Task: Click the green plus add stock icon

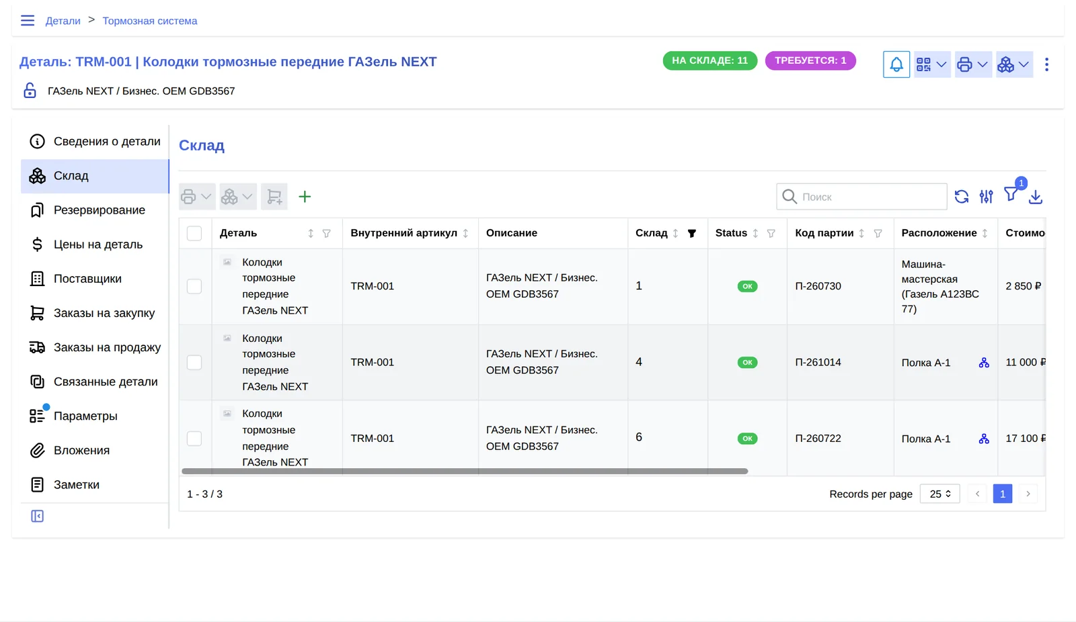Action: click(x=305, y=197)
